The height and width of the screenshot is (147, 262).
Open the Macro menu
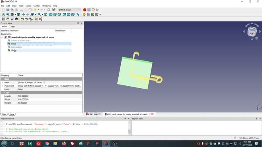28,6
